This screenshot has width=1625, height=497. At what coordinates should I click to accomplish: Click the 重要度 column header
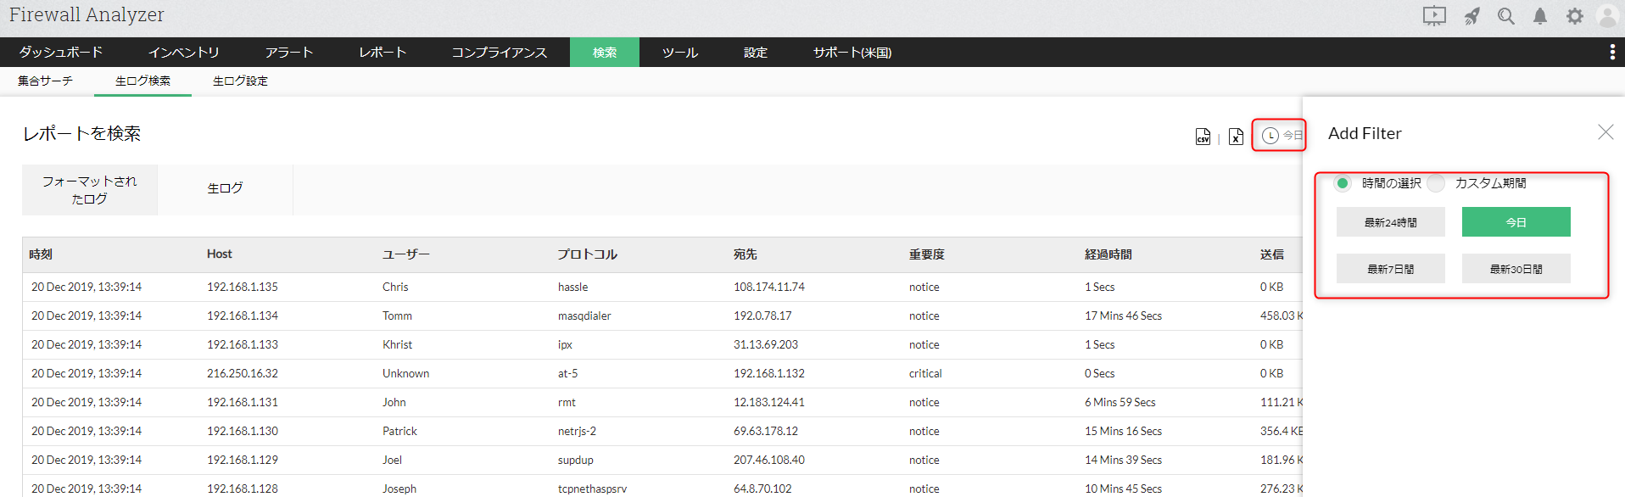point(927,254)
